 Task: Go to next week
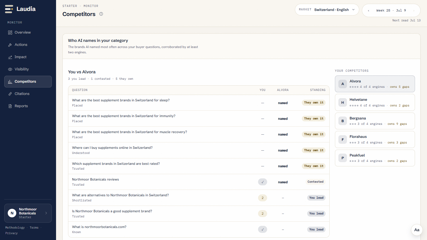[414, 11]
